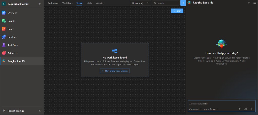The image size is (258, 115).
Task: Click the blue Scan button
Action: pos(177,11)
